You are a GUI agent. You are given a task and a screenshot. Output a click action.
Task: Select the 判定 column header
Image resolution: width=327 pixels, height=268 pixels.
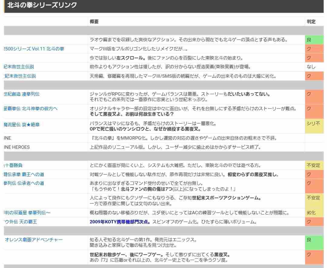pos(311,22)
